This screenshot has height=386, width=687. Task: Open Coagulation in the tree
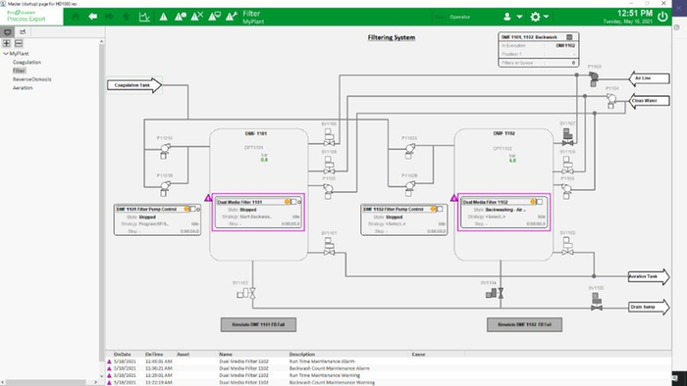26,62
